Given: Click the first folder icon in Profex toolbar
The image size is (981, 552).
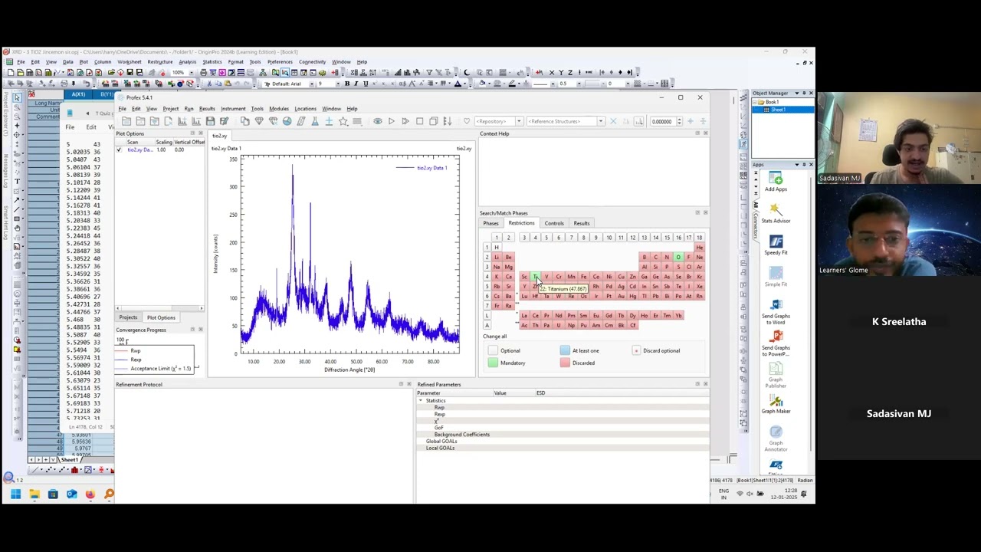Looking at the screenshot, I should [126, 121].
